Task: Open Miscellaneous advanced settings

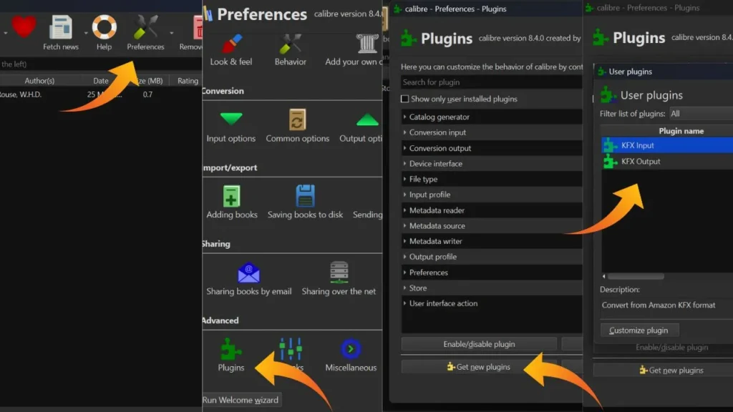Action: point(351,356)
